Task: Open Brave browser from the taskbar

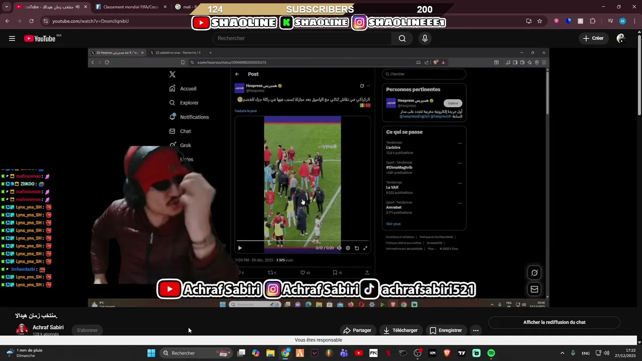Action: click(x=447, y=353)
